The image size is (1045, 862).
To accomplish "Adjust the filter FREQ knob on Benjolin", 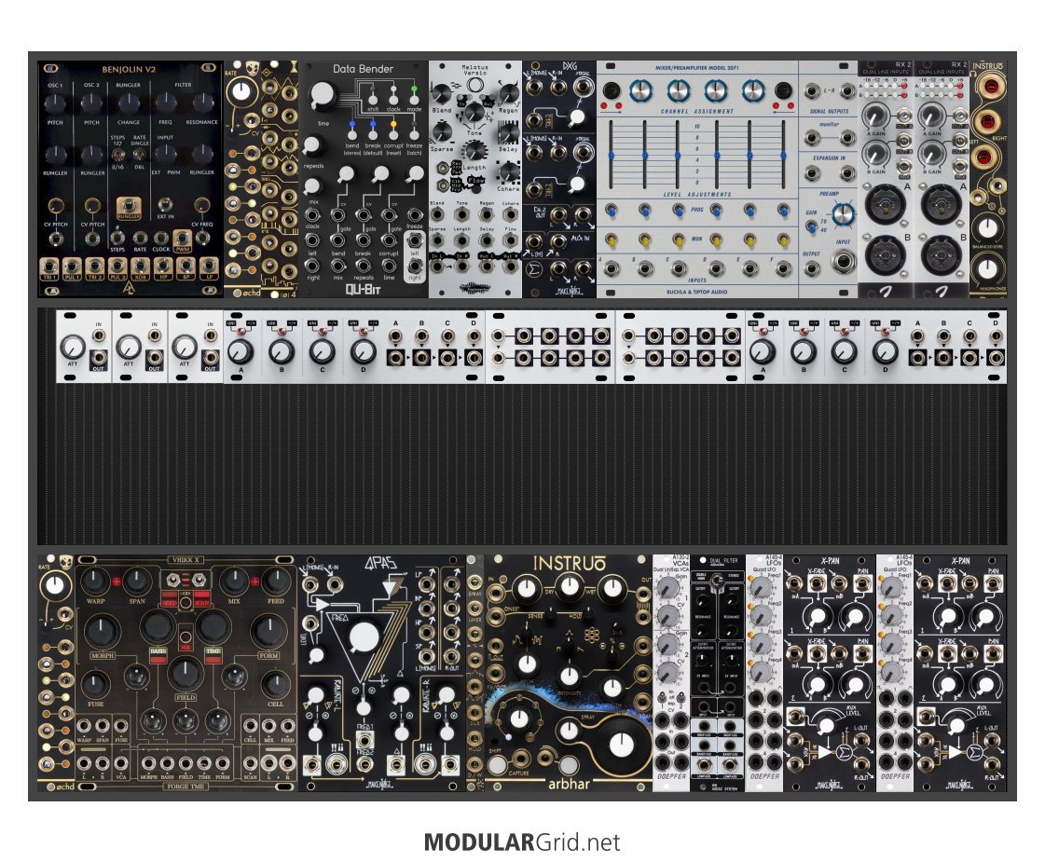I will tap(165, 103).
